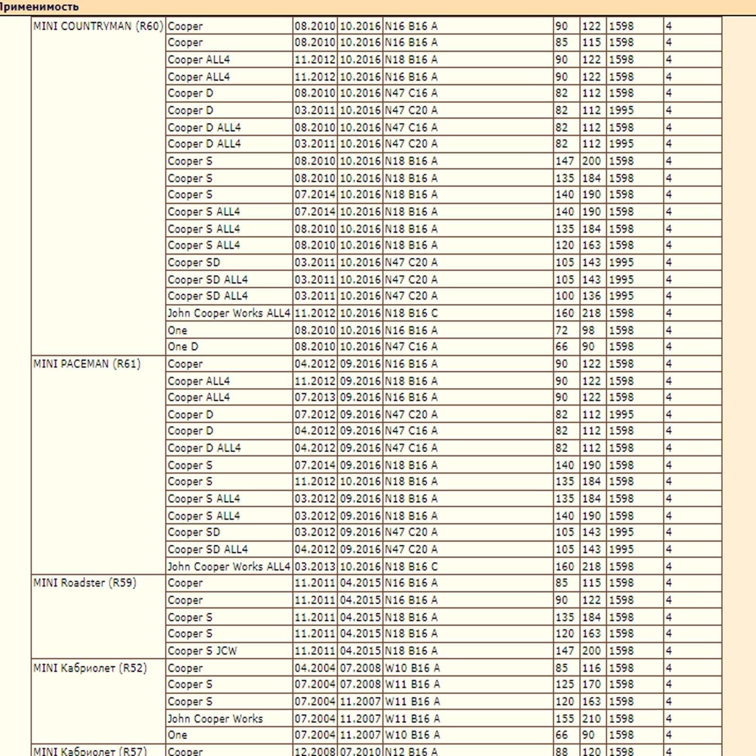Screen dimensions: 756x756
Task: Select the MINI PACEMAN (R61) model cell
Action: (x=87, y=364)
